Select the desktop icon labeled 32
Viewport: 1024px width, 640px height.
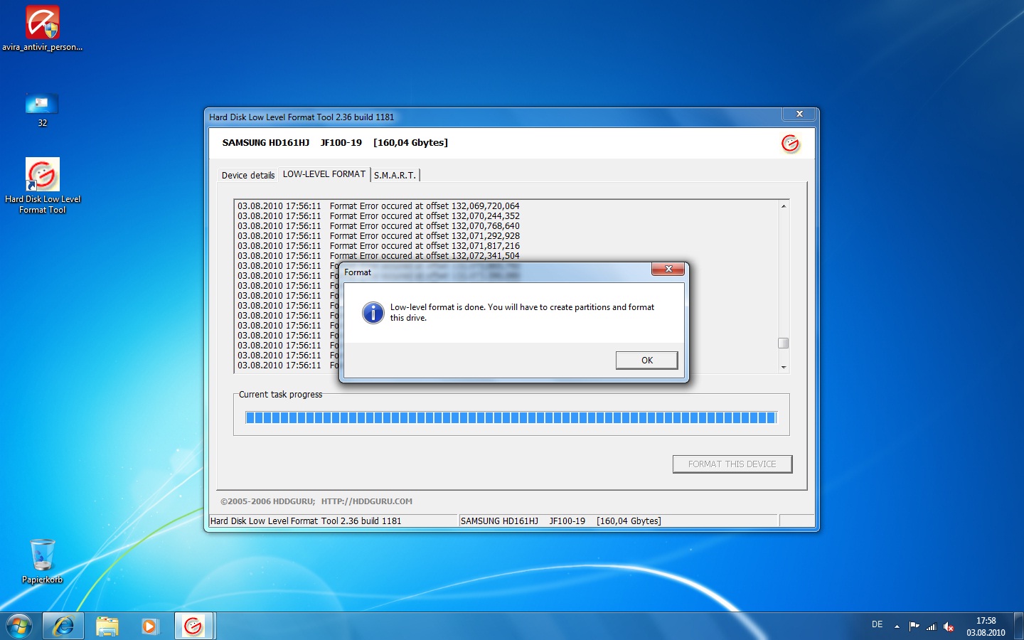[x=43, y=110]
